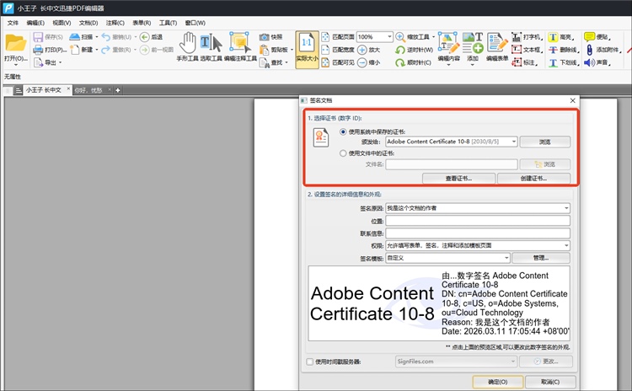632x391 pixels.
Task: Open the 视图(V) menu
Action: [62, 23]
